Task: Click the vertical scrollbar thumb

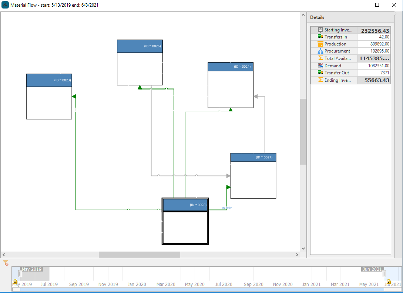Action: [303, 132]
